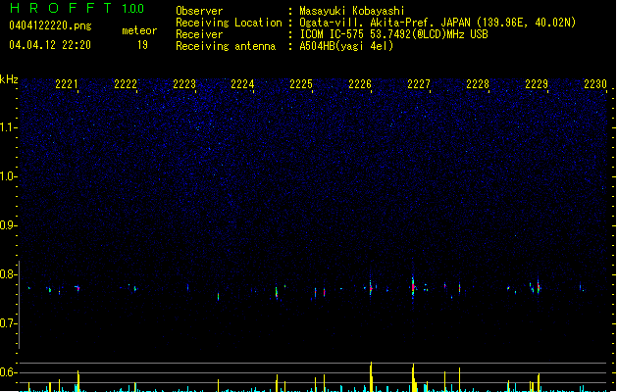This screenshot has height=392, width=617.
Task: Click the 2225 time marker
Action: tap(301, 84)
